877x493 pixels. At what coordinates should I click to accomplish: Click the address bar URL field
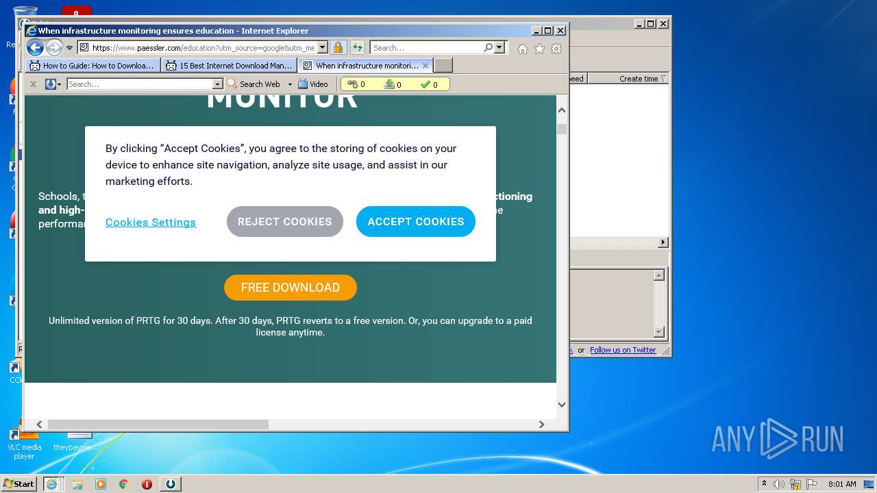click(202, 48)
